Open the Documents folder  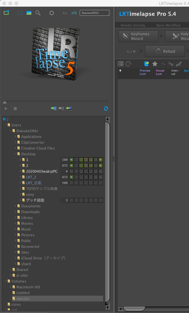(x=31, y=206)
